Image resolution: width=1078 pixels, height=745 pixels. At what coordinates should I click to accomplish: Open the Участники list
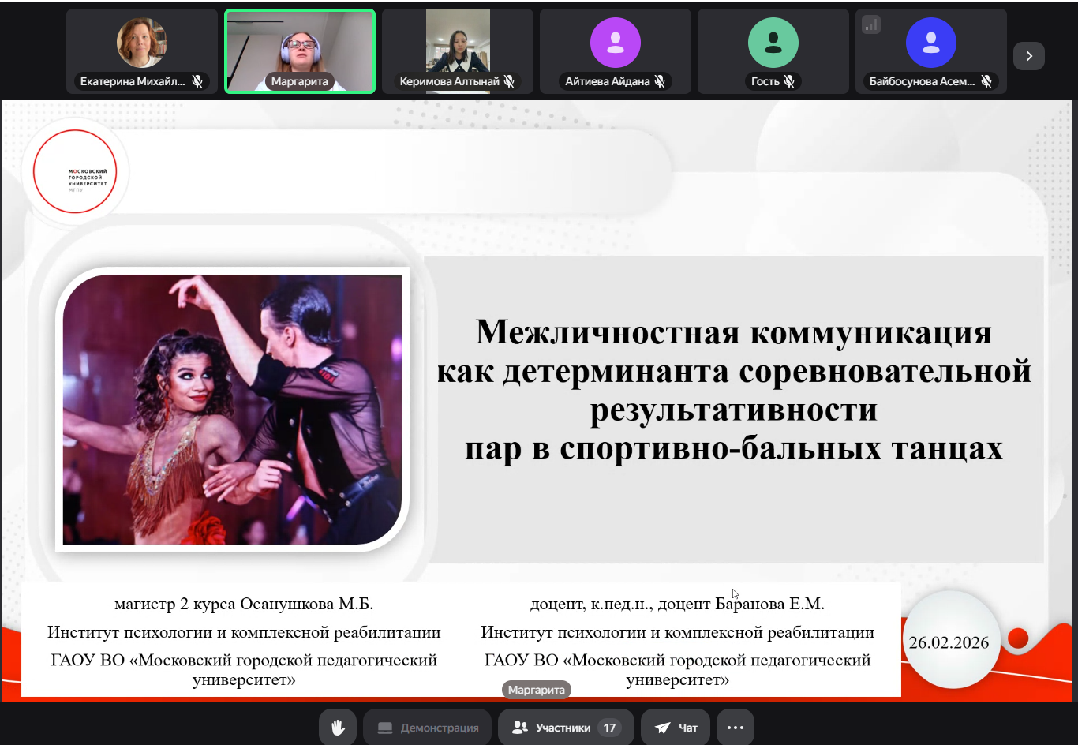565,728
